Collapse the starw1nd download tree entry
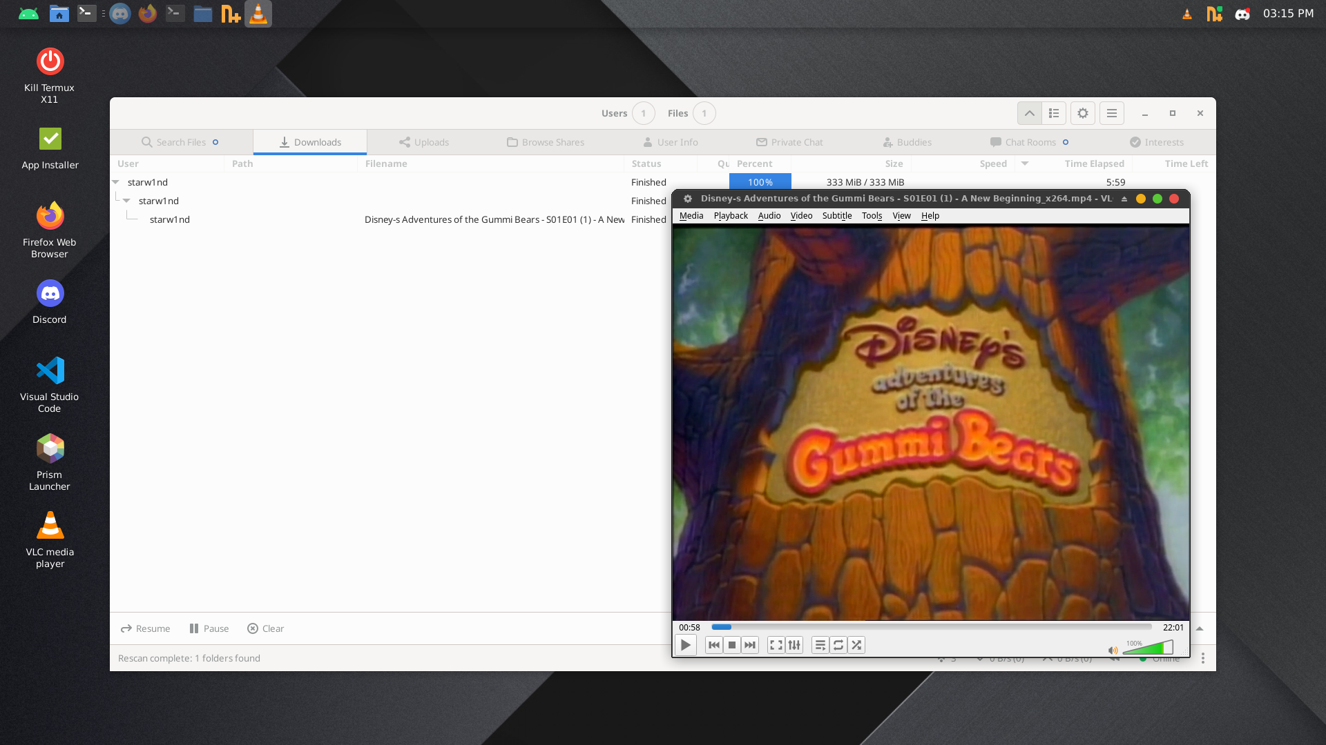The image size is (1326, 745). pyautogui.click(x=115, y=182)
